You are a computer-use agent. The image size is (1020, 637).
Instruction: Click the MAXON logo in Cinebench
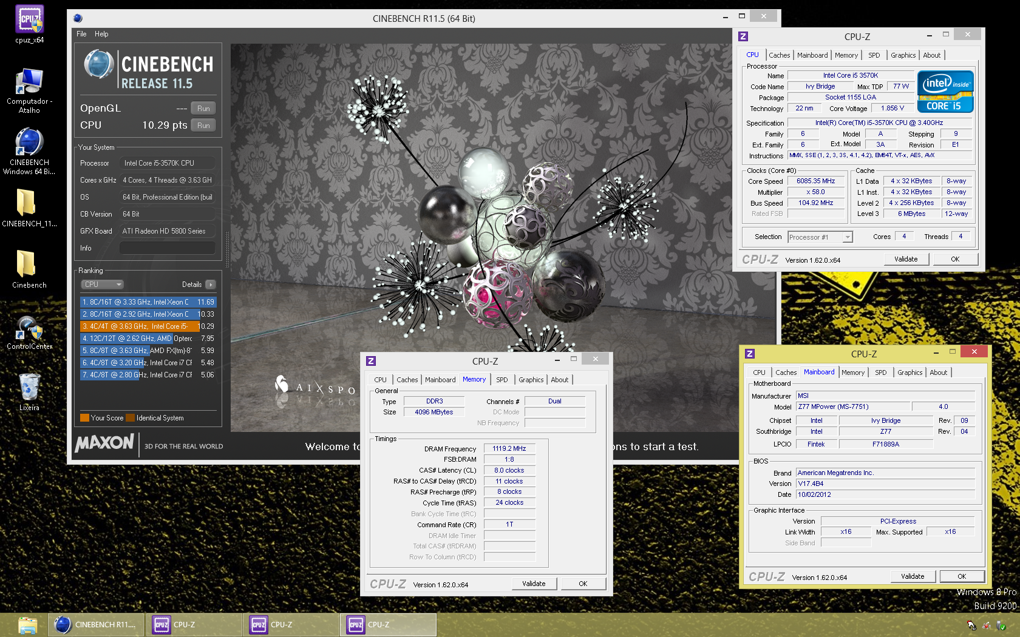pyautogui.click(x=104, y=443)
